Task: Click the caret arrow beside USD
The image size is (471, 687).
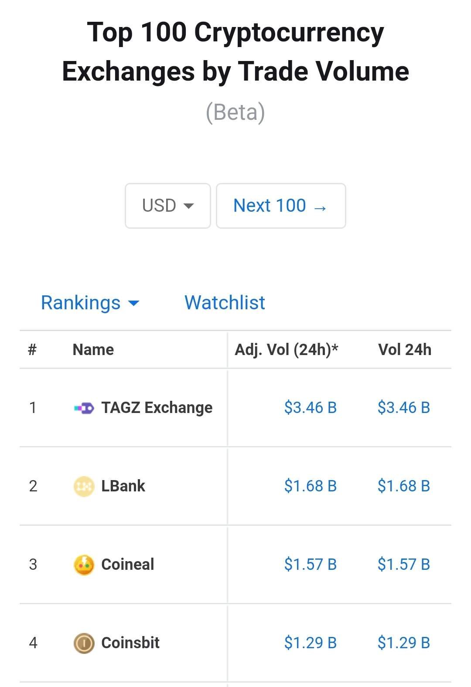Action: pyautogui.click(x=188, y=206)
